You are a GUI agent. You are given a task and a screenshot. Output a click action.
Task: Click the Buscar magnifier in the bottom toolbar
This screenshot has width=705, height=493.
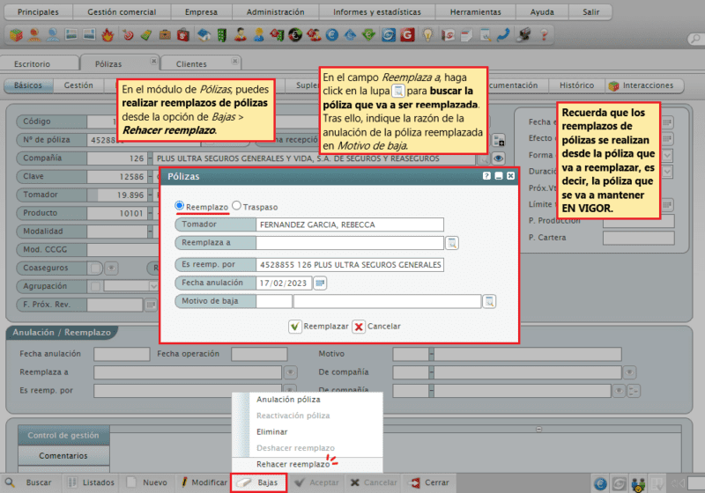click(11, 482)
